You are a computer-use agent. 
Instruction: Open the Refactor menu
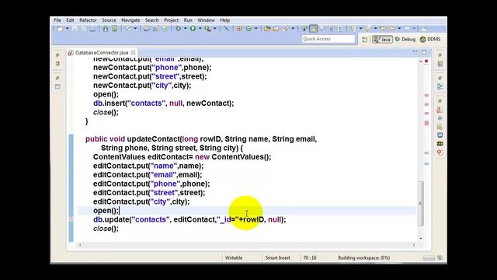point(88,20)
